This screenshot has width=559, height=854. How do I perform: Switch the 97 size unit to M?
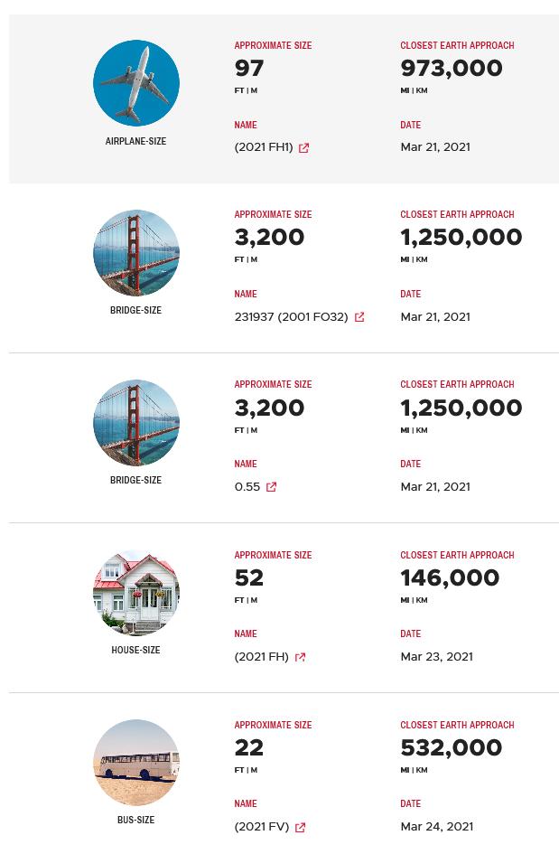[254, 90]
